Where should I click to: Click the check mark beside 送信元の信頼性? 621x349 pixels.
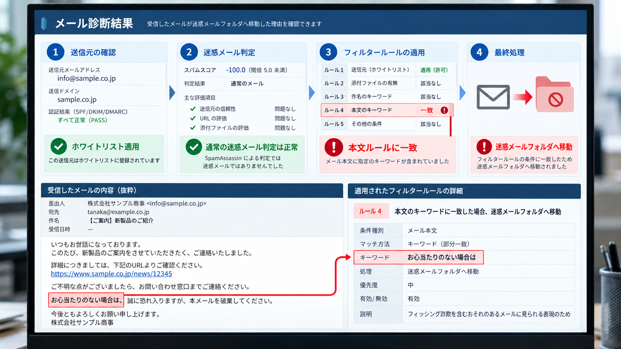[x=193, y=109]
